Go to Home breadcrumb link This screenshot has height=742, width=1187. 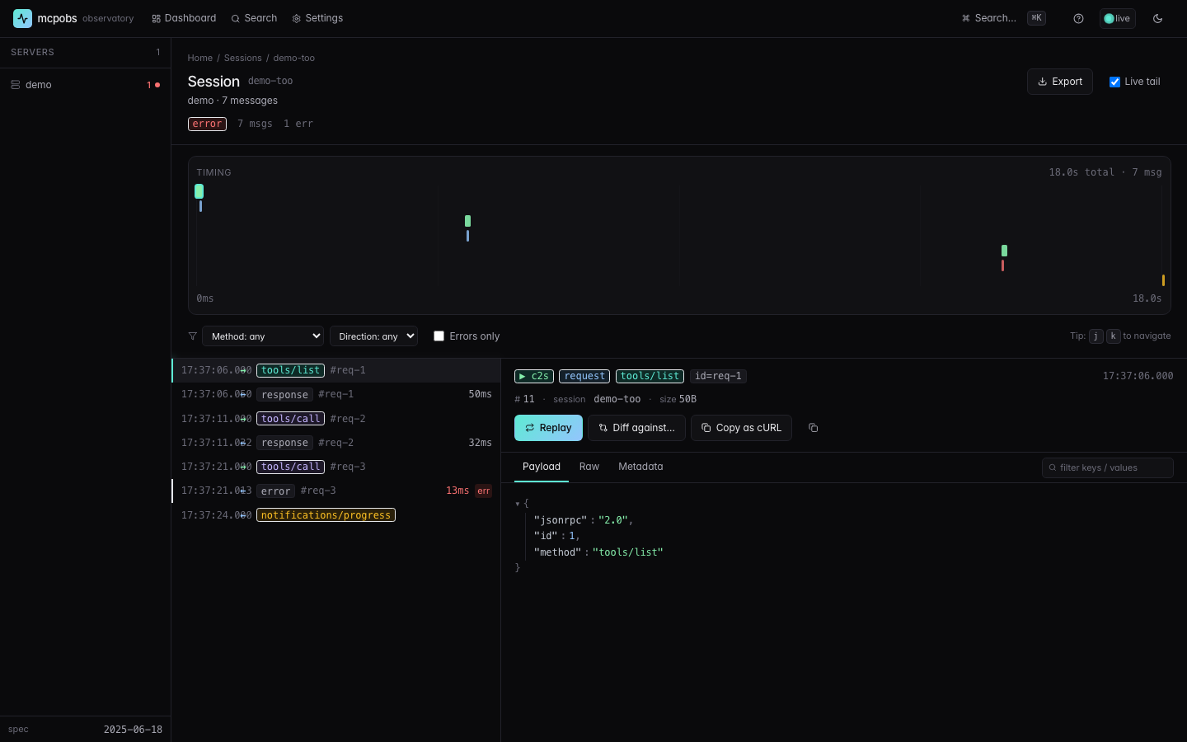coord(199,58)
